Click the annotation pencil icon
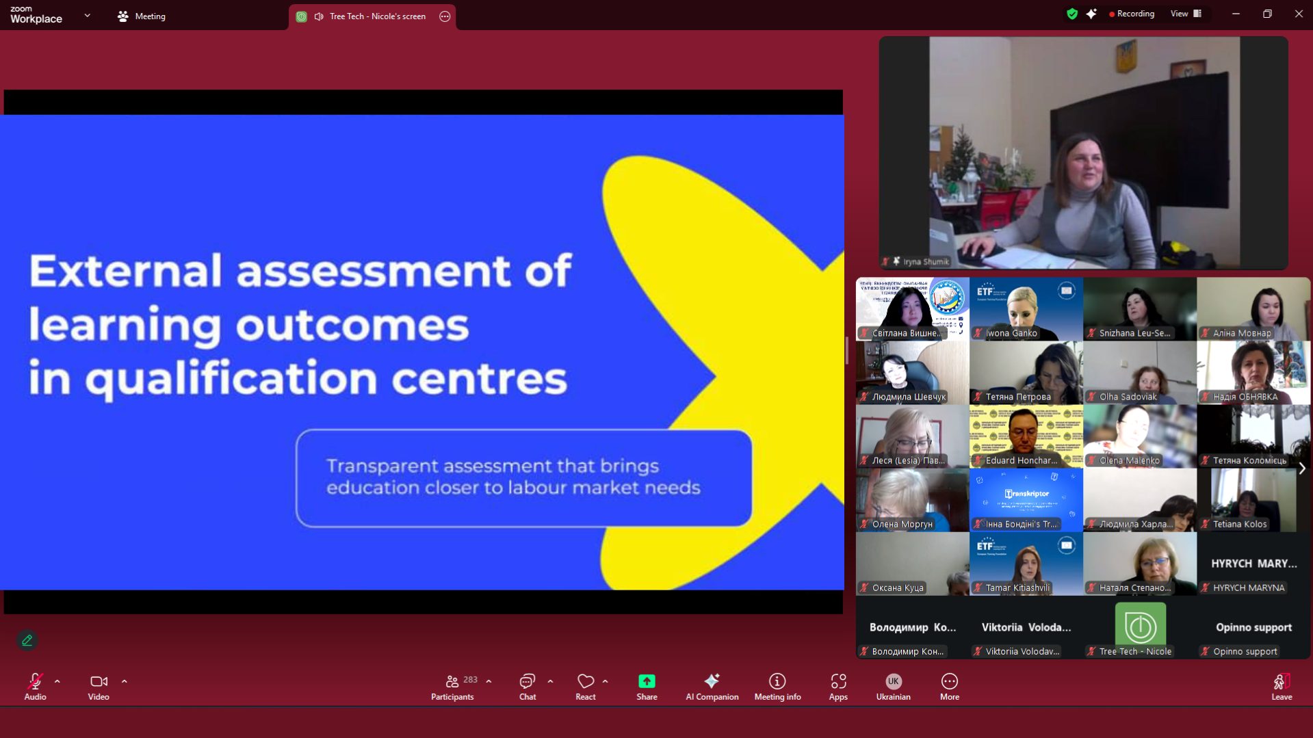Image resolution: width=1313 pixels, height=738 pixels. 27,640
